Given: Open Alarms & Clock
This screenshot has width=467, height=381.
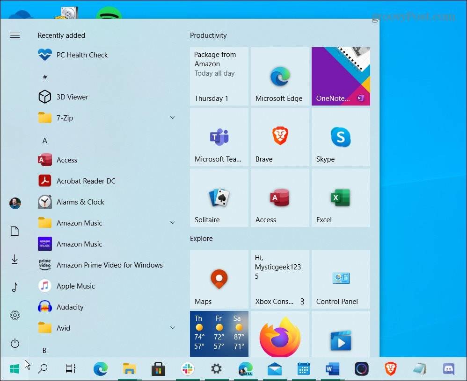Looking at the screenshot, I should click(107, 202).
